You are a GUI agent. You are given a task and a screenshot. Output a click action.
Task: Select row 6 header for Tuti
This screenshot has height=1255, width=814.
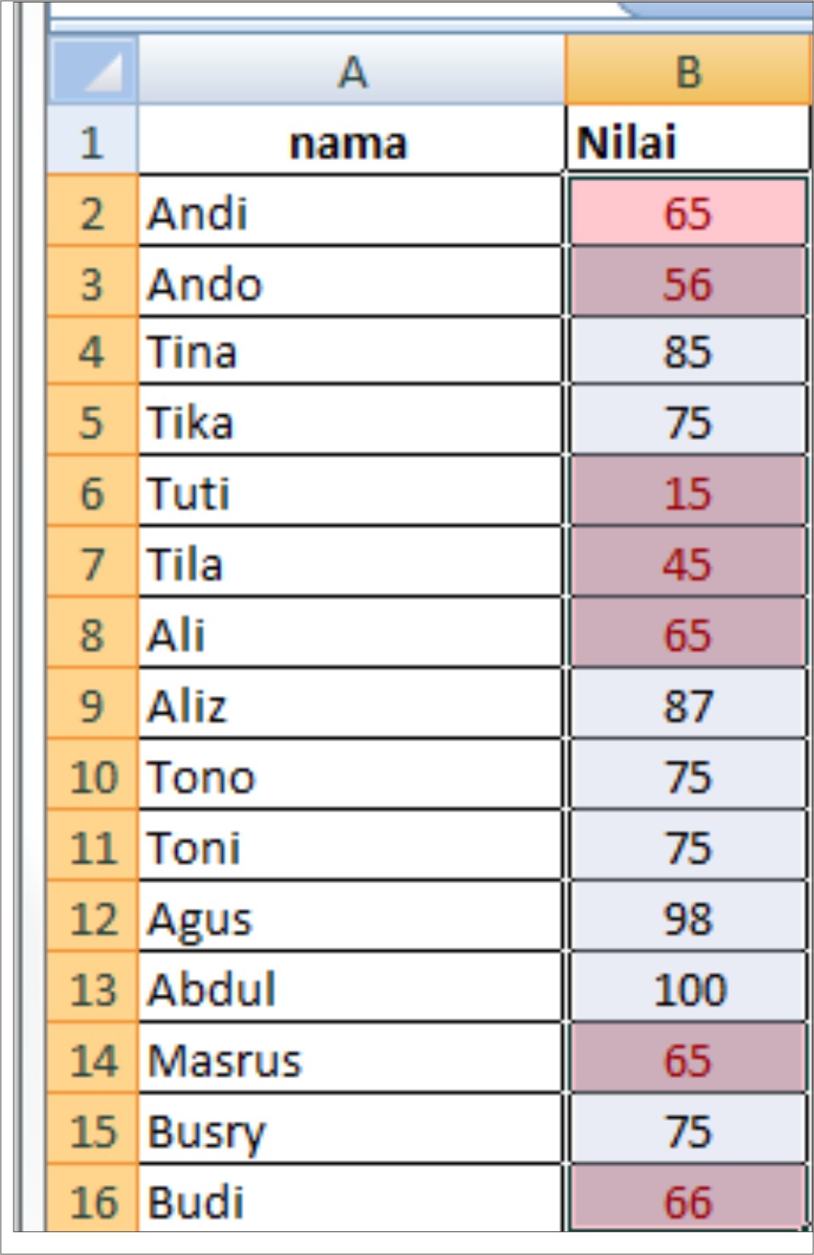94,493
